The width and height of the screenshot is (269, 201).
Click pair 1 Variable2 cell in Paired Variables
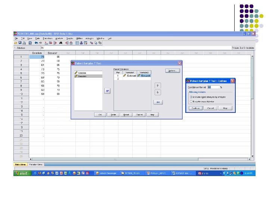(x=144, y=76)
